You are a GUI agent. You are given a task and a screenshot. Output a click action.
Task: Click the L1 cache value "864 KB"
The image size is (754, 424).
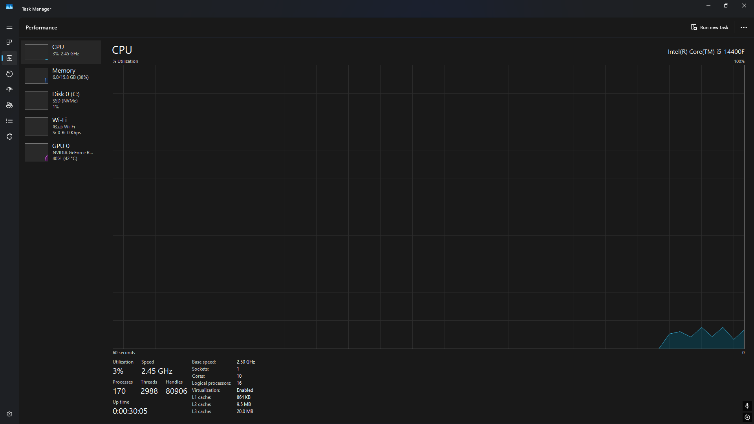pyautogui.click(x=243, y=397)
